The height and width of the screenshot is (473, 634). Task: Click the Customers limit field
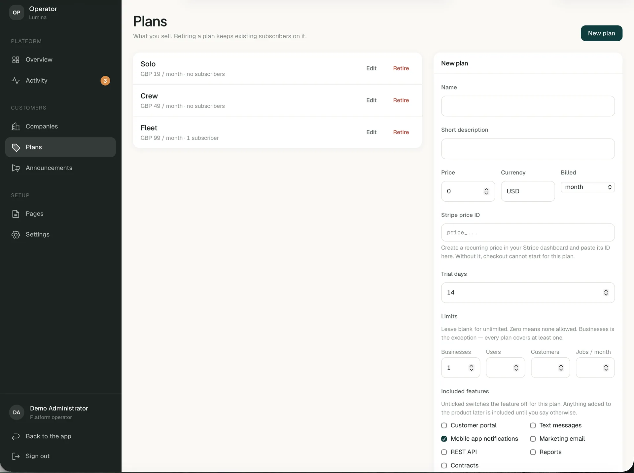550,368
